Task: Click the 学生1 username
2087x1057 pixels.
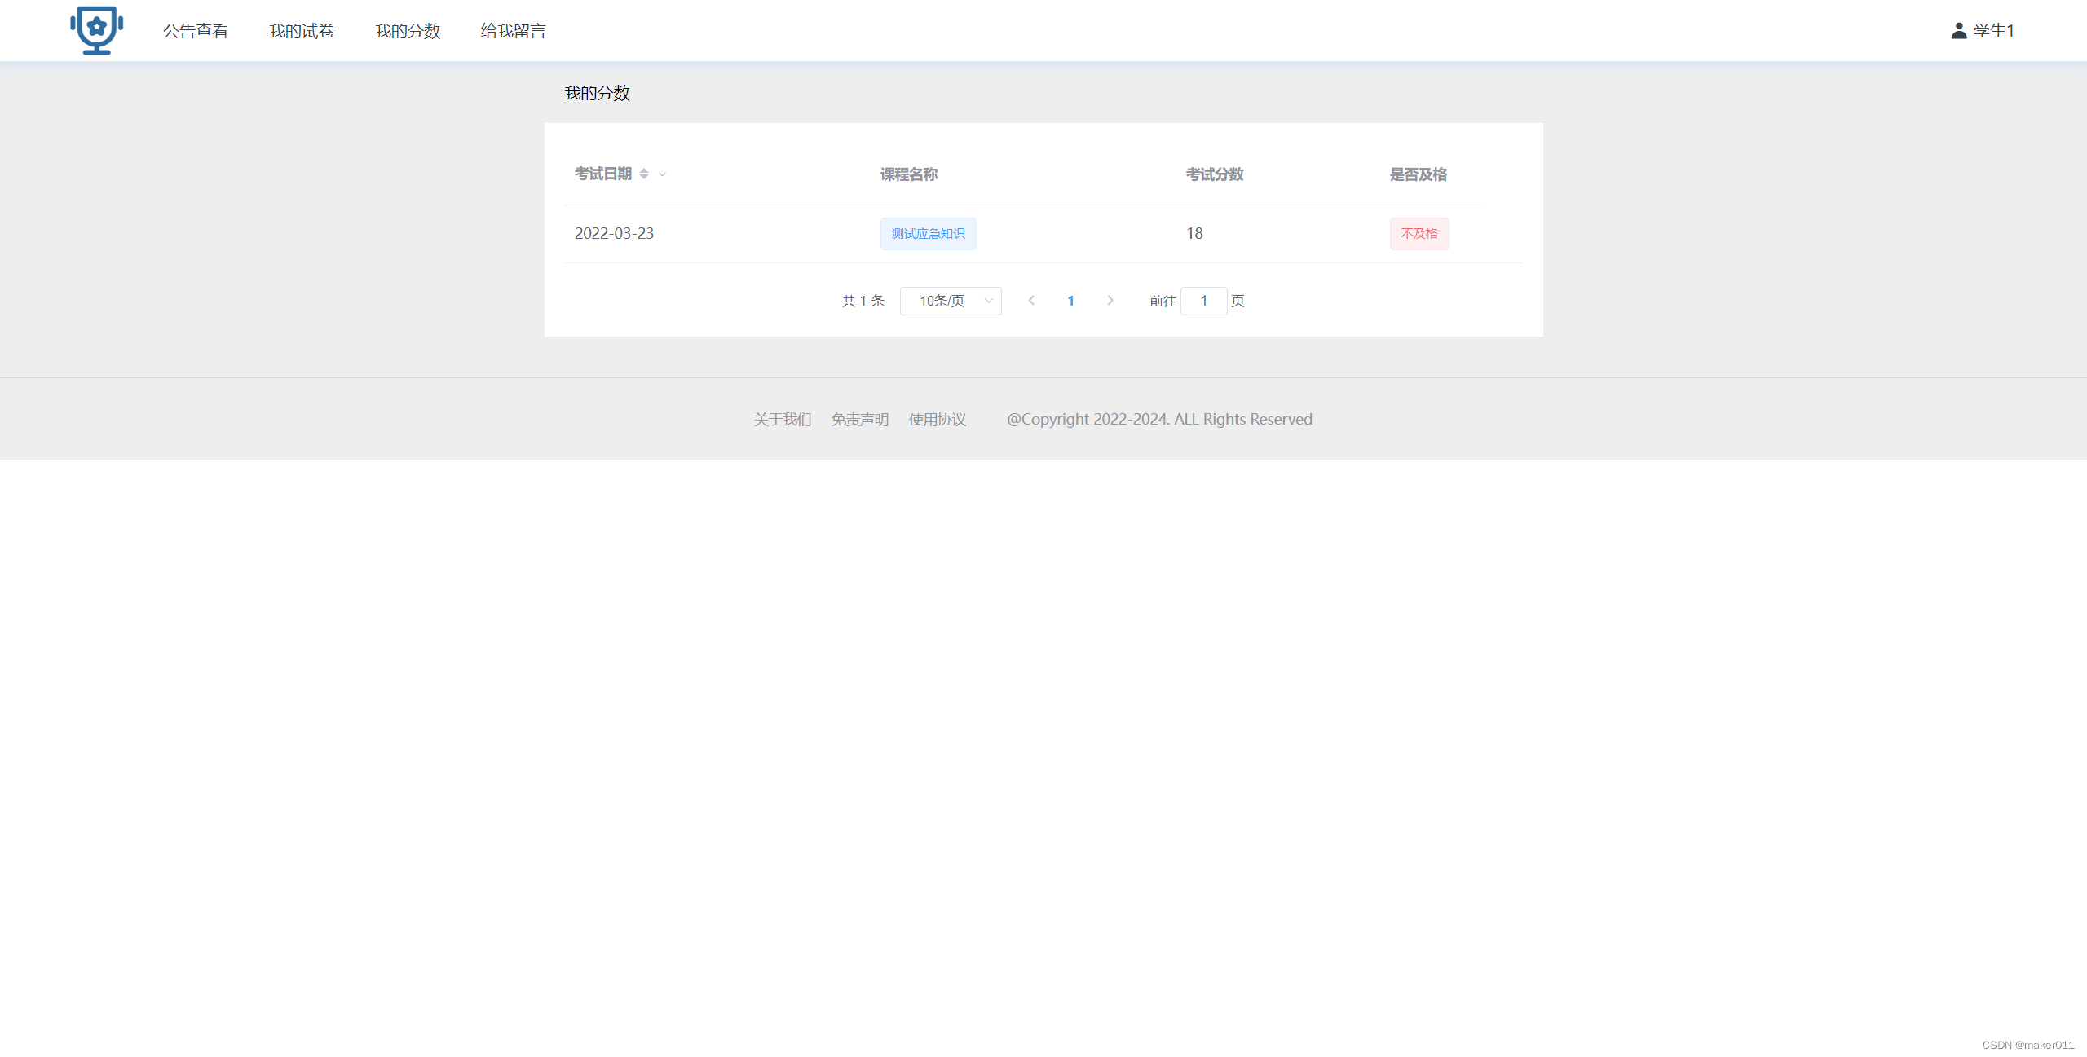Action: click(x=1993, y=31)
